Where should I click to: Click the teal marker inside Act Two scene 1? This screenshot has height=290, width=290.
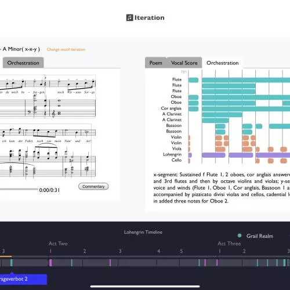72,263
